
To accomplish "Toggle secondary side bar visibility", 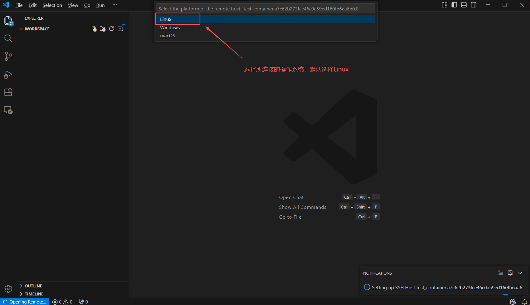I will click(474, 5).
